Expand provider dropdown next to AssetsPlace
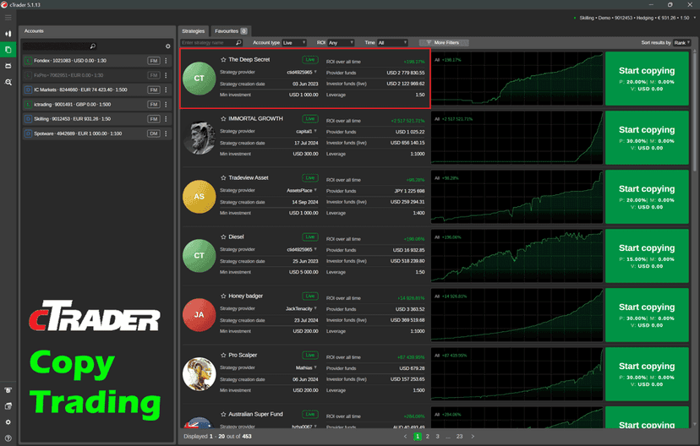This screenshot has height=446, width=700. [x=315, y=190]
